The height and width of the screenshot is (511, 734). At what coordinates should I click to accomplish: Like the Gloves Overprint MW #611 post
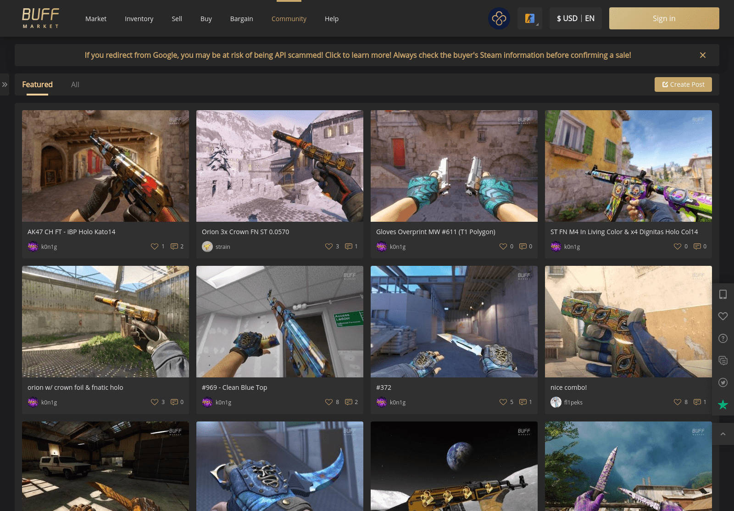[x=503, y=247]
